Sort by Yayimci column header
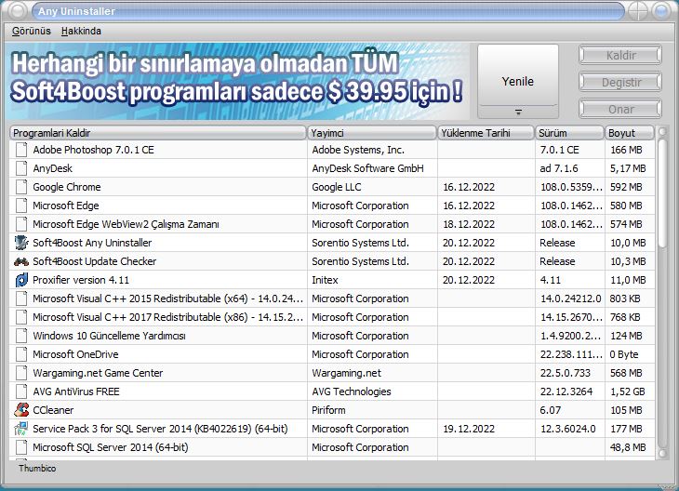 [372, 133]
